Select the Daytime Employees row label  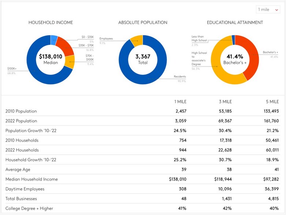coord(25,189)
